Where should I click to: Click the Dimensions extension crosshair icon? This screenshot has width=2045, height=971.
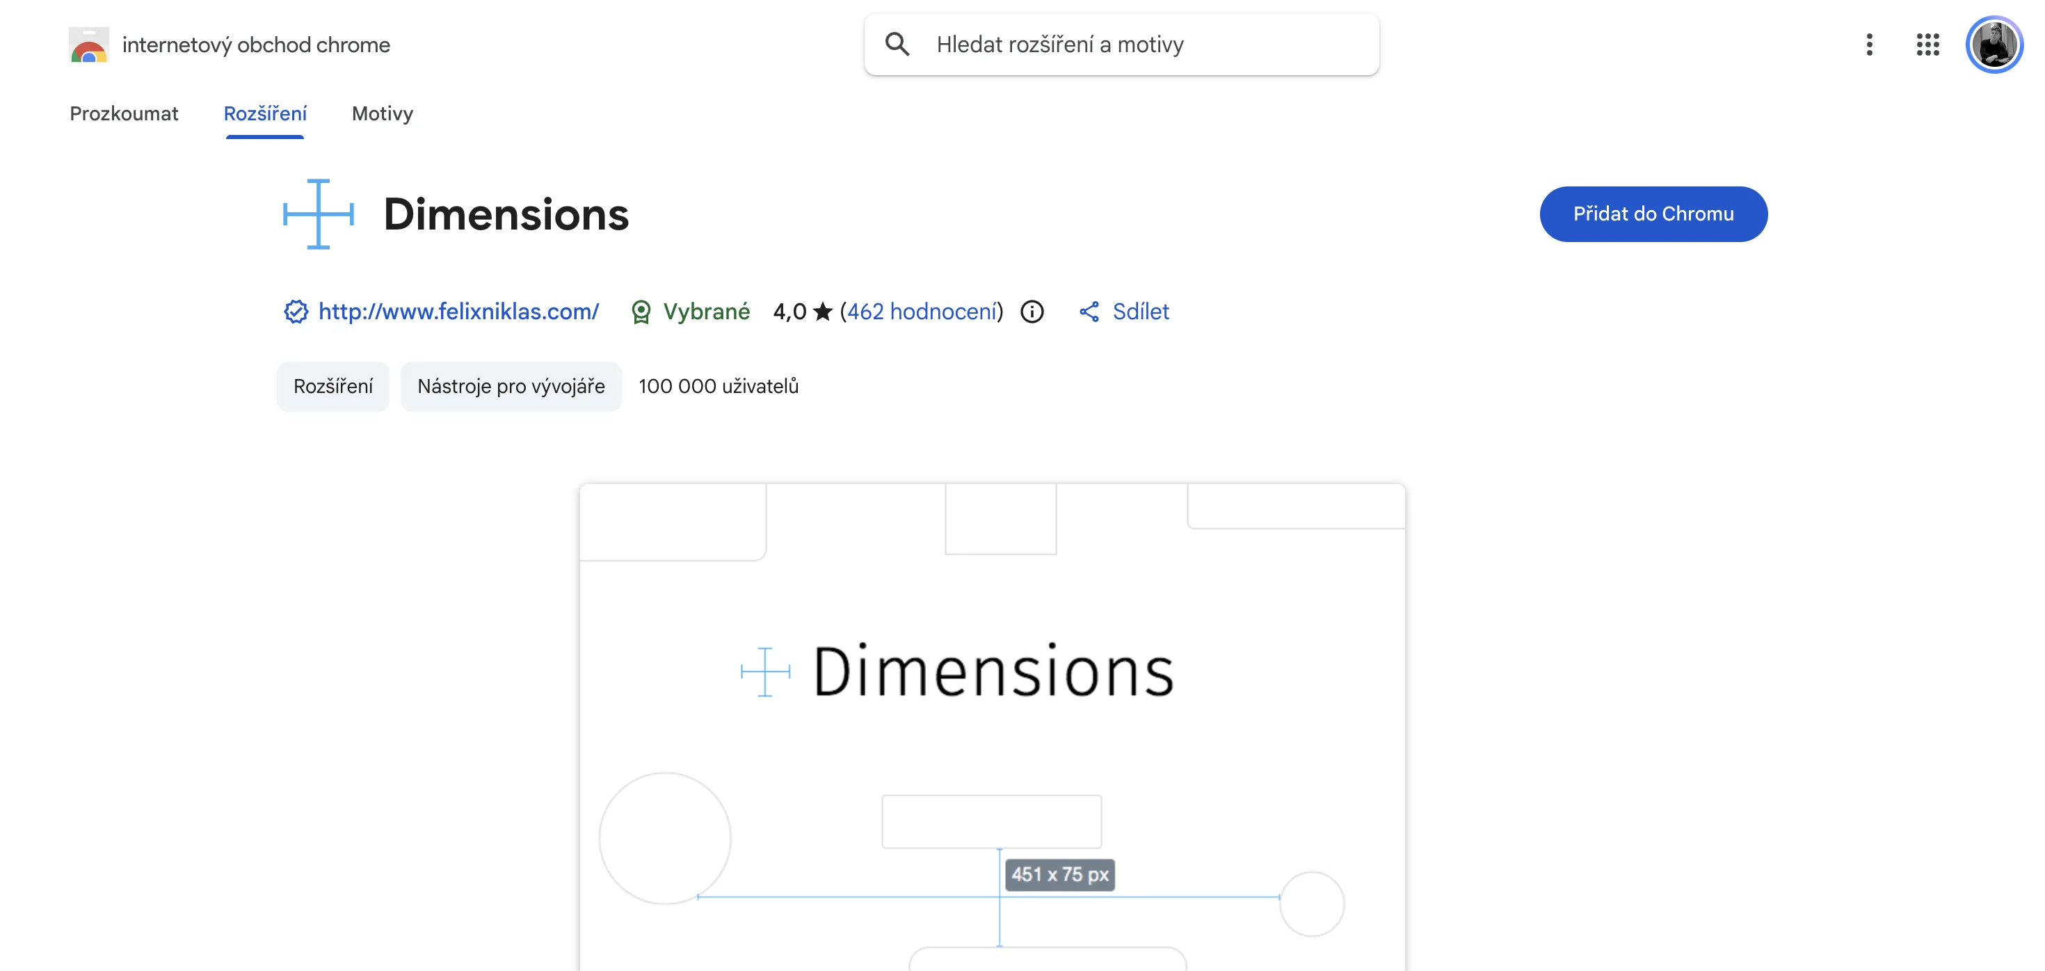(319, 214)
